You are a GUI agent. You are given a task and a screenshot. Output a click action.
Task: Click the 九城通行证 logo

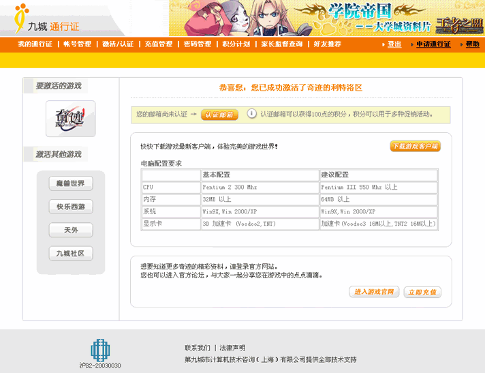click(x=46, y=19)
